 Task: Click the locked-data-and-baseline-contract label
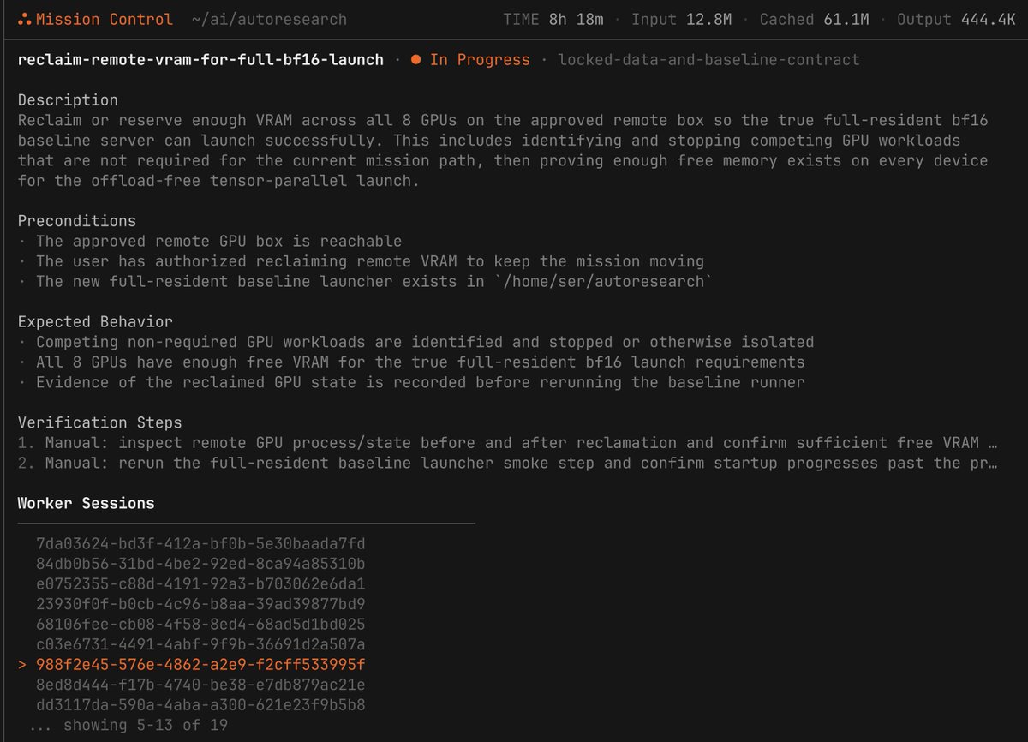click(708, 60)
